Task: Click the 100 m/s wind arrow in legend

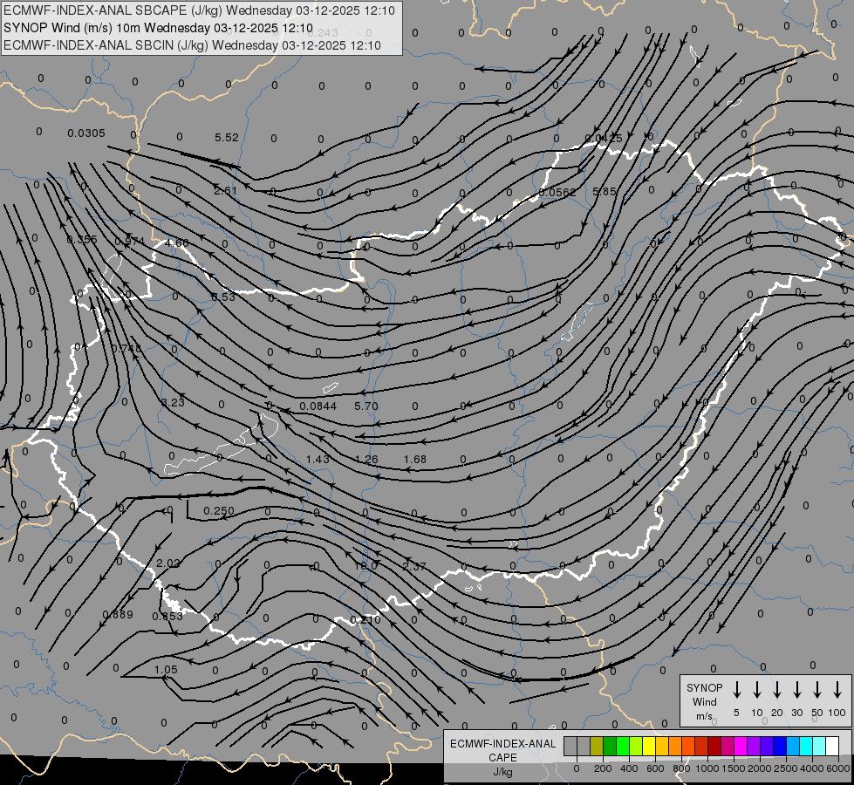Action: point(837,690)
